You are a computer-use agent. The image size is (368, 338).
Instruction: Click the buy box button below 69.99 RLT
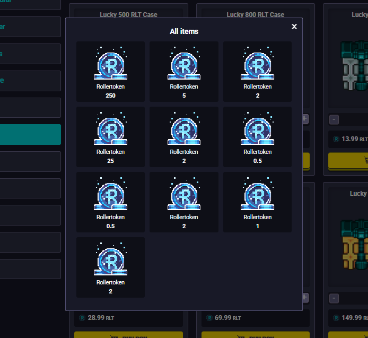tap(256, 335)
